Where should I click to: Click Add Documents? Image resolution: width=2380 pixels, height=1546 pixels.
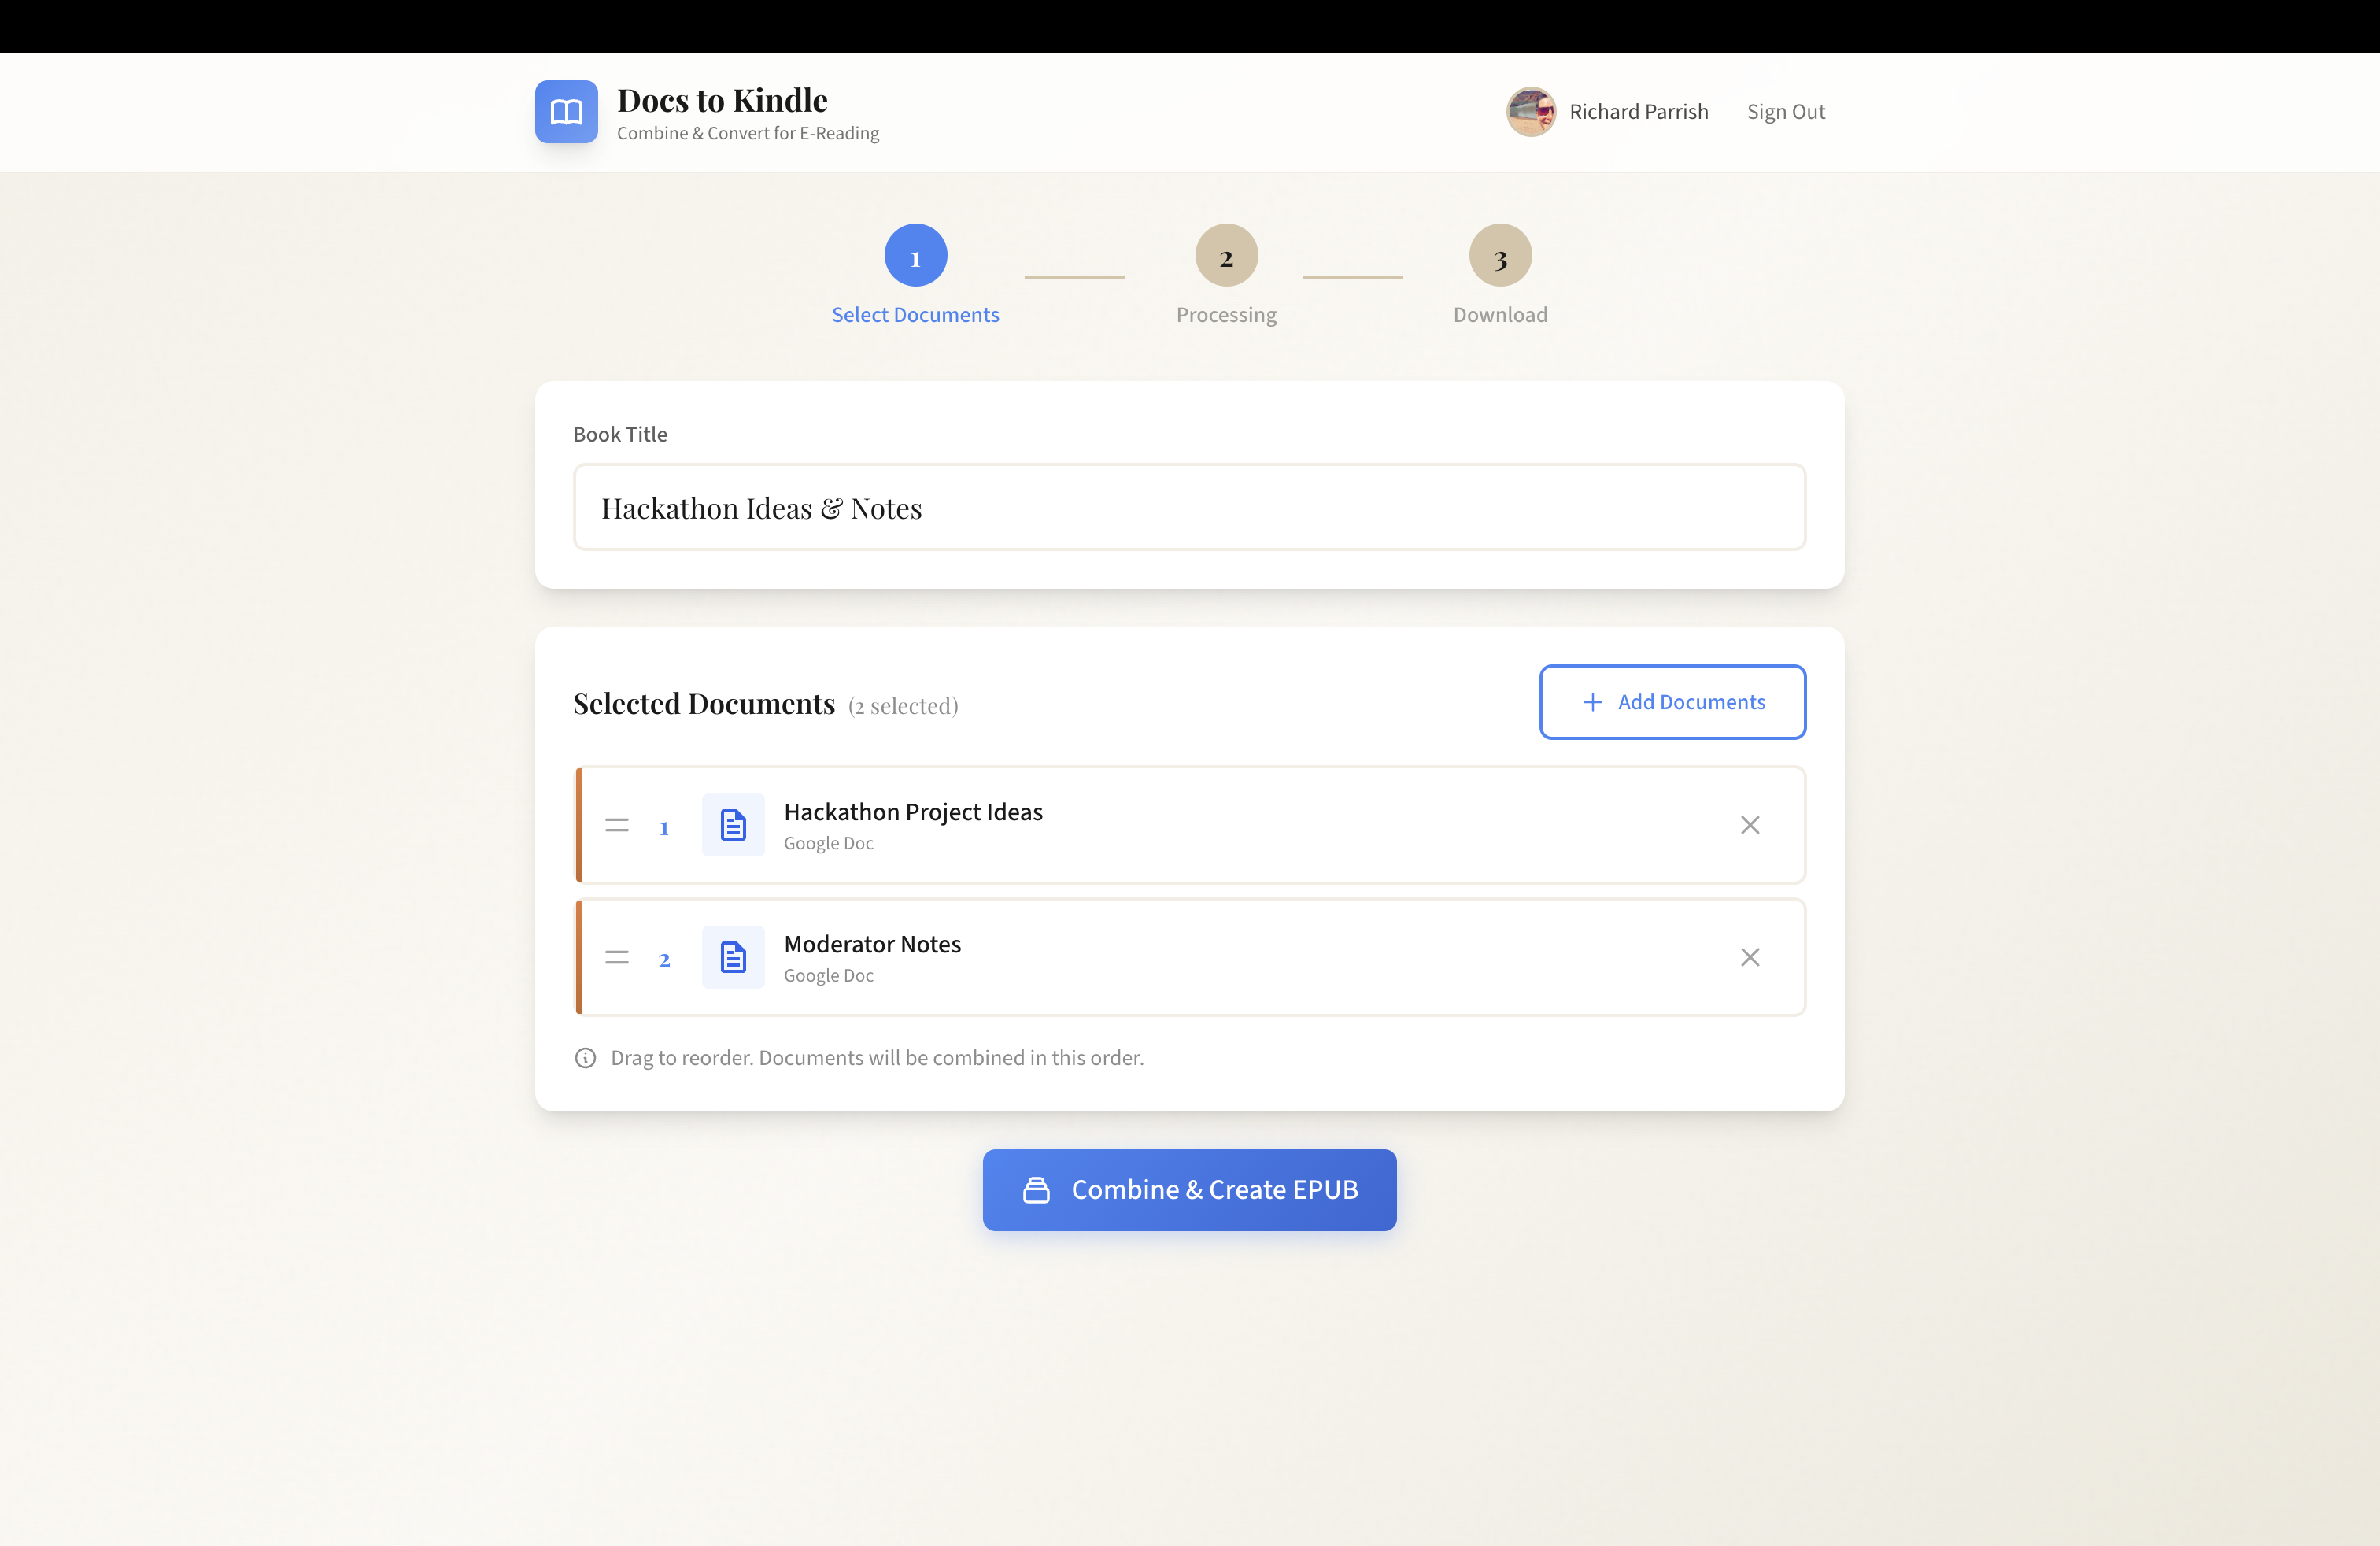click(x=1672, y=702)
